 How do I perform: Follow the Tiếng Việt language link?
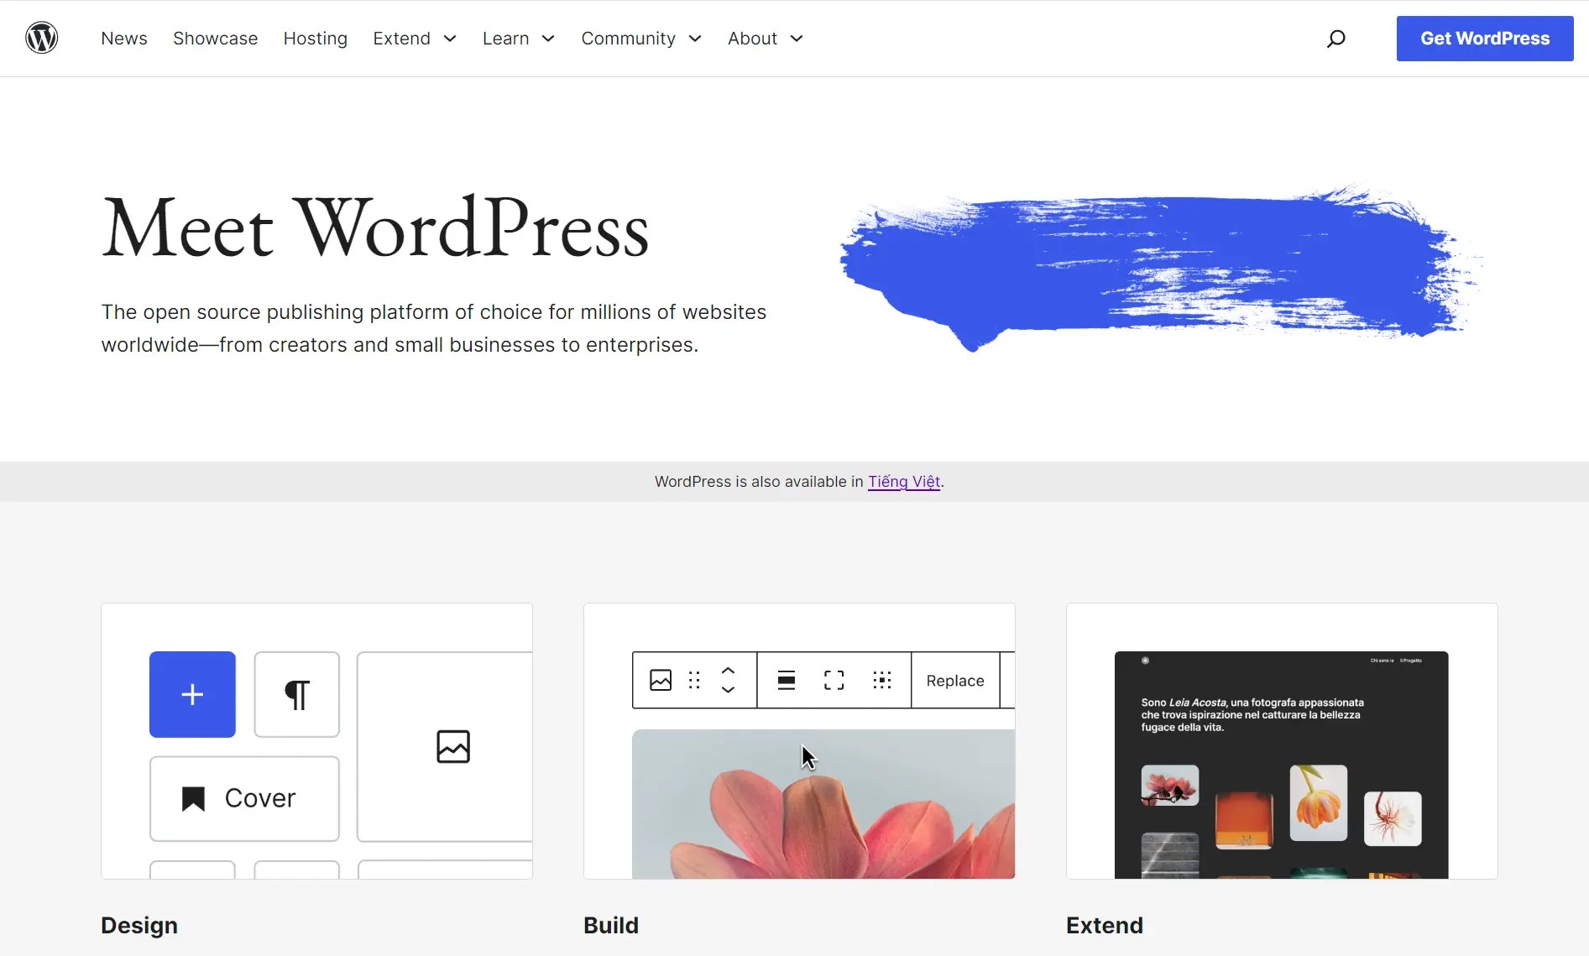click(904, 482)
